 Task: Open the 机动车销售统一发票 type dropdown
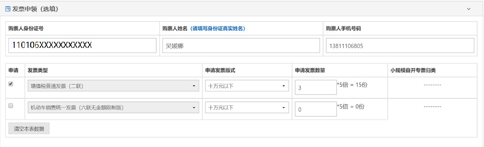[x=114, y=108]
